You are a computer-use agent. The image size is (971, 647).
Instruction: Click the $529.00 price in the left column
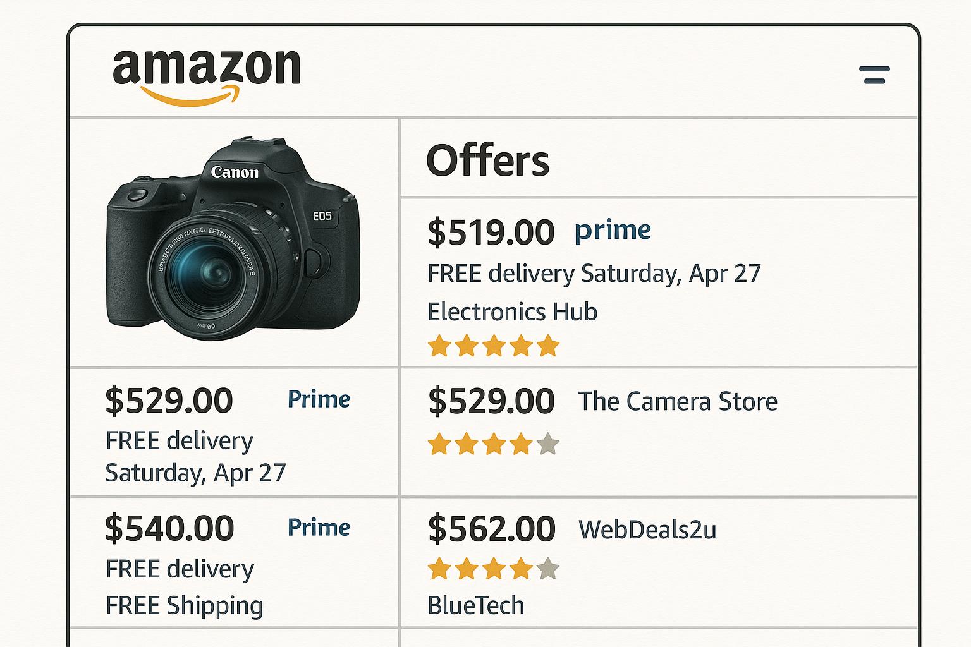coord(169,399)
